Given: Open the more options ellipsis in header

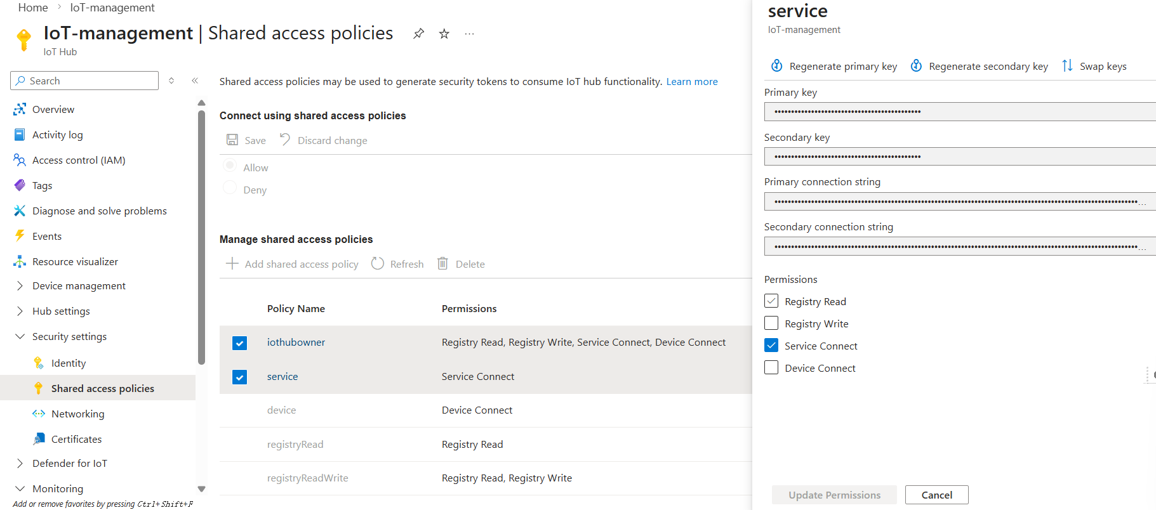Looking at the screenshot, I should [x=469, y=34].
